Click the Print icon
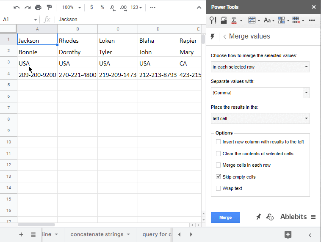This screenshot has width=321, height=242. 38,8
